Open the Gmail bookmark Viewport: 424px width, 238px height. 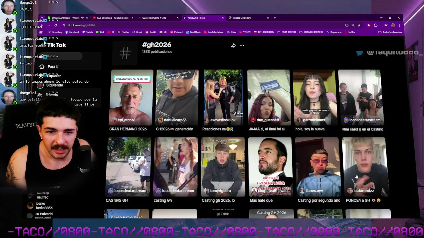point(137,32)
